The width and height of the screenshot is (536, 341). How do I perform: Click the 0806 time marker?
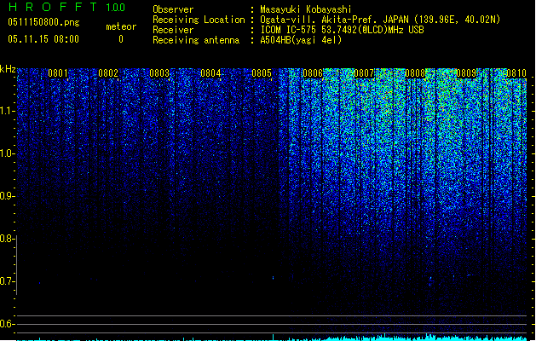(x=313, y=73)
